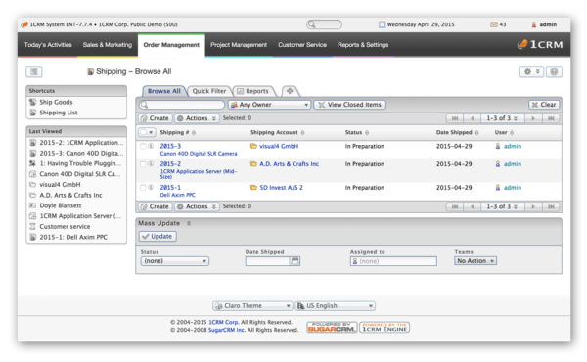The image size is (587, 362).
Task: Click the Assigned to input field
Action: 393,261
